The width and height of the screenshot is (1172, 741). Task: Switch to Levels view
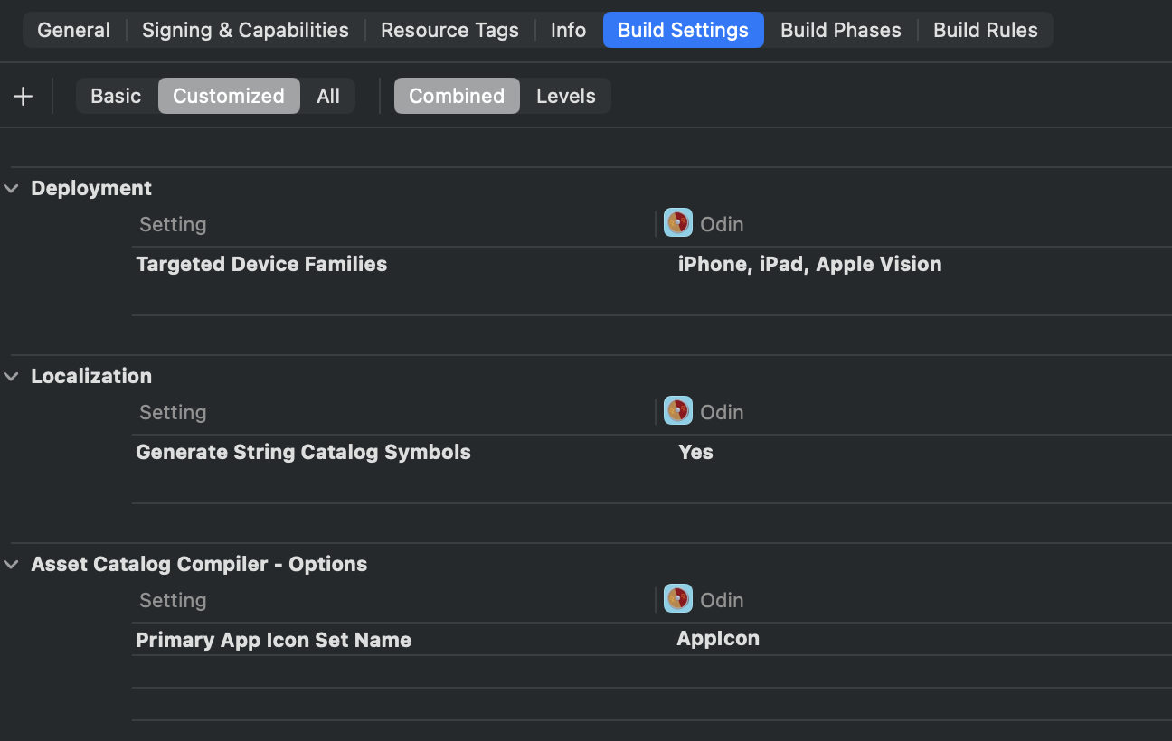(565, 96)
